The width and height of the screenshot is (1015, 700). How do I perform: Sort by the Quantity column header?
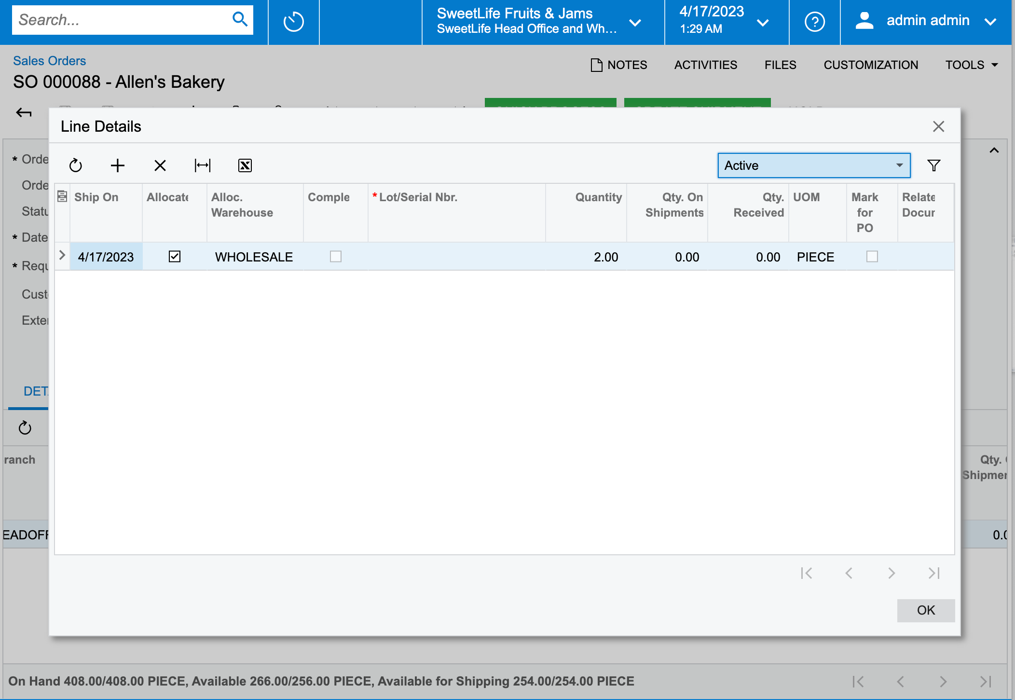586,212
